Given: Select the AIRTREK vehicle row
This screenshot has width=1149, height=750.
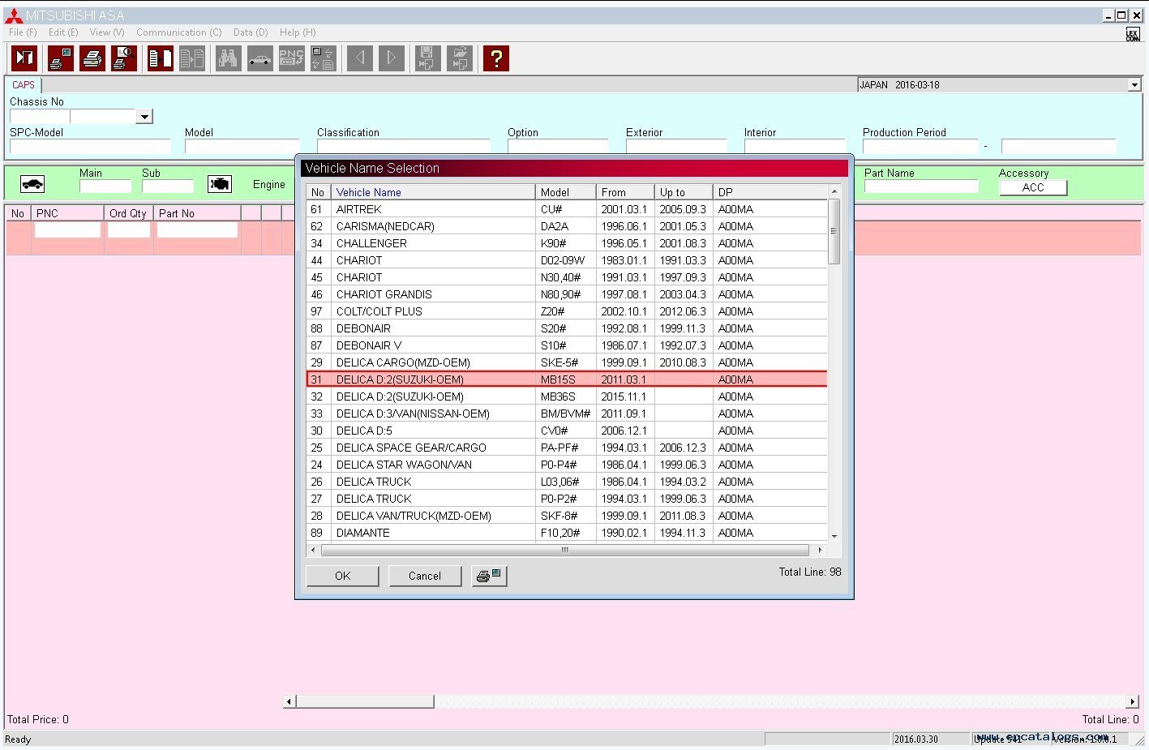Looking at the screenshot, I should (567, 209).
